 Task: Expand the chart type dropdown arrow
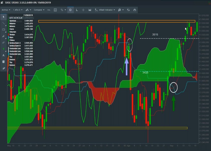tap(30, 10)
